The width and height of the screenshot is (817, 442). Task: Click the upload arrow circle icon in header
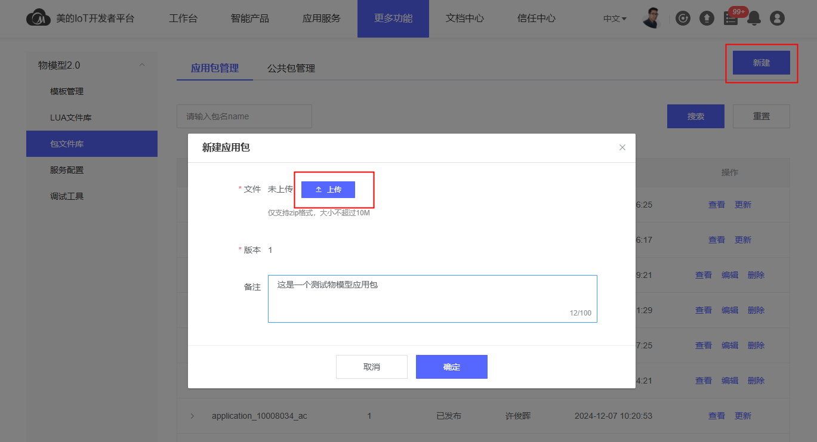pyautogui.click(x=707, y=18)
